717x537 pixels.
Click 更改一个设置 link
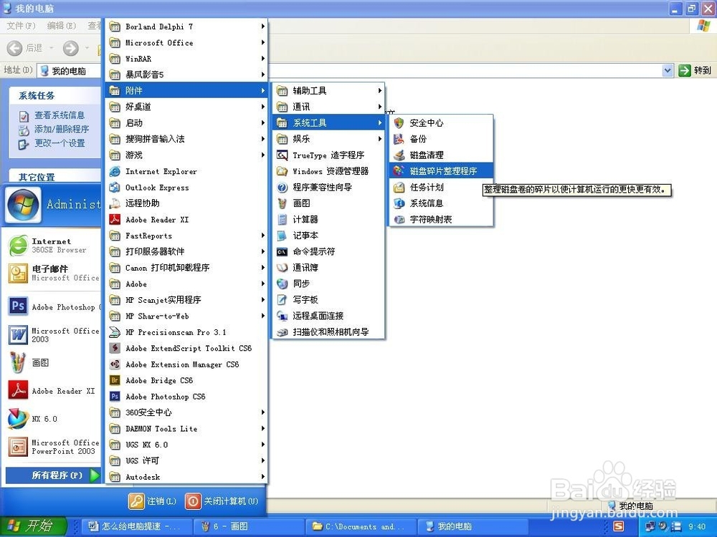[60, 143]
